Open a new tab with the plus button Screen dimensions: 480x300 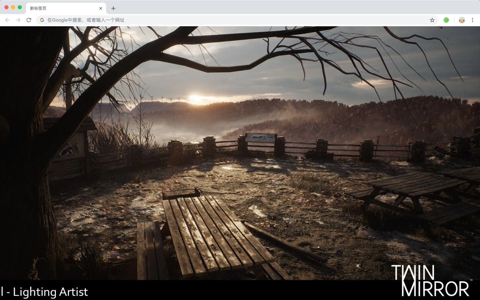113,8
